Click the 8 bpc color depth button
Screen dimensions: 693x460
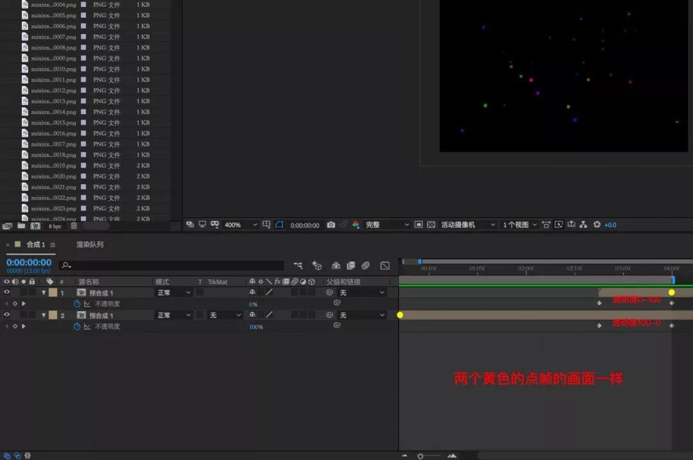[55, 226]
